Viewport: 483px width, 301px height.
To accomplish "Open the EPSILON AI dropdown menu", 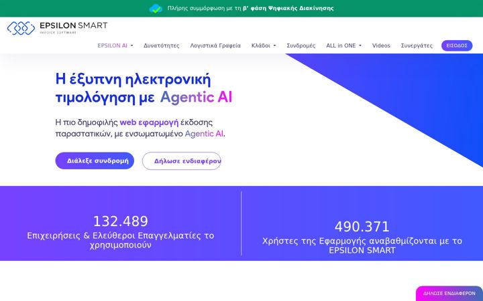I will click(x=115, y=45).
